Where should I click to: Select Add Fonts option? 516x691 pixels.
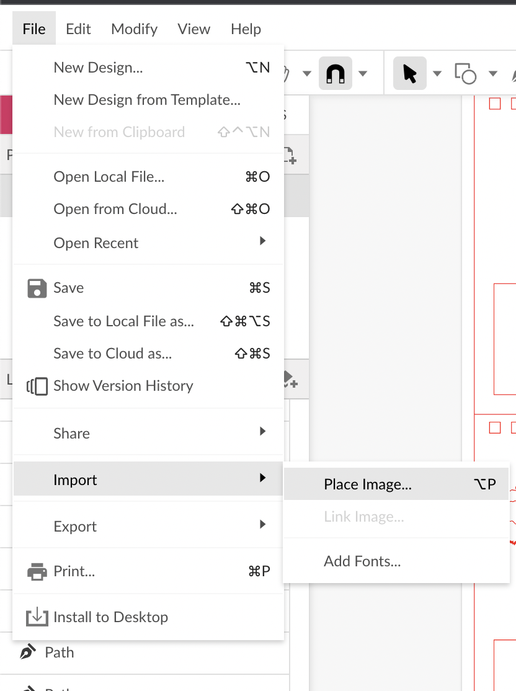pos(362,561)
